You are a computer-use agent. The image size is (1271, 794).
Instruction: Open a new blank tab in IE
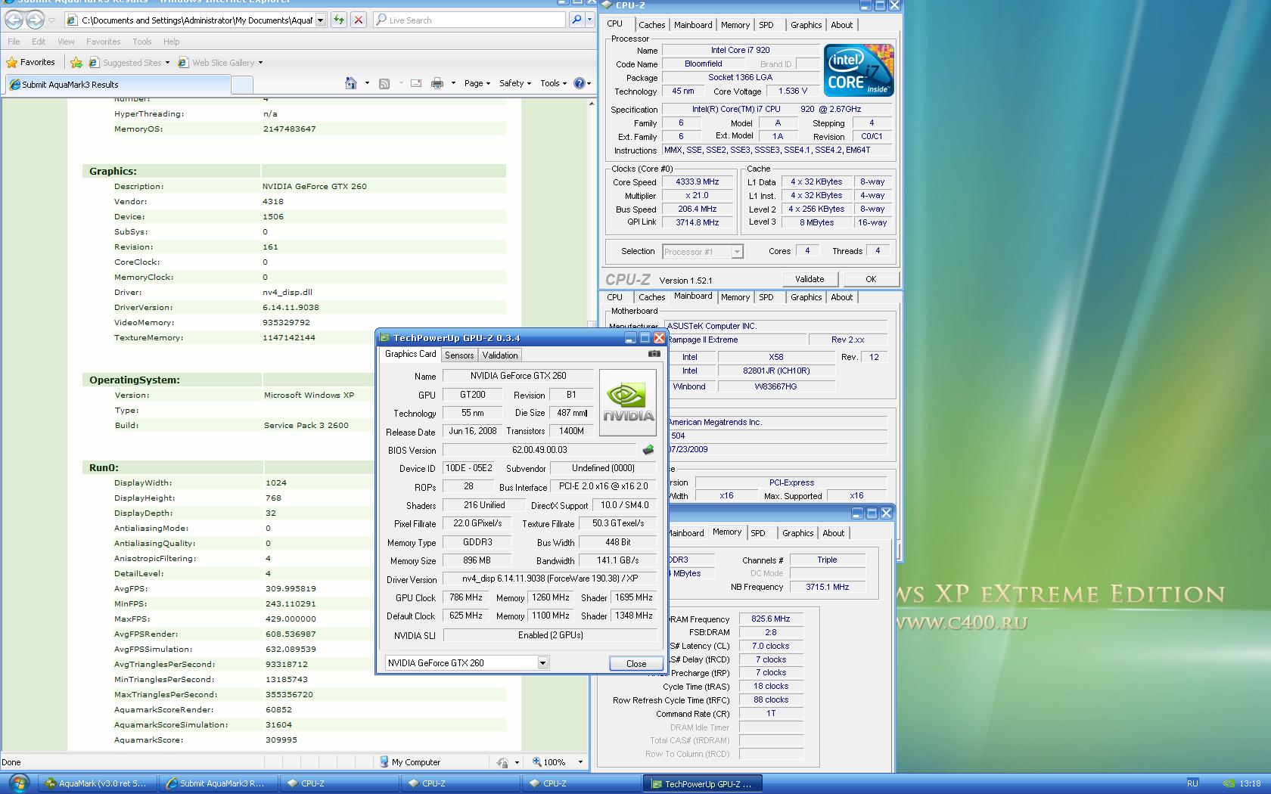pyautogui.click(x=241, y=85)
